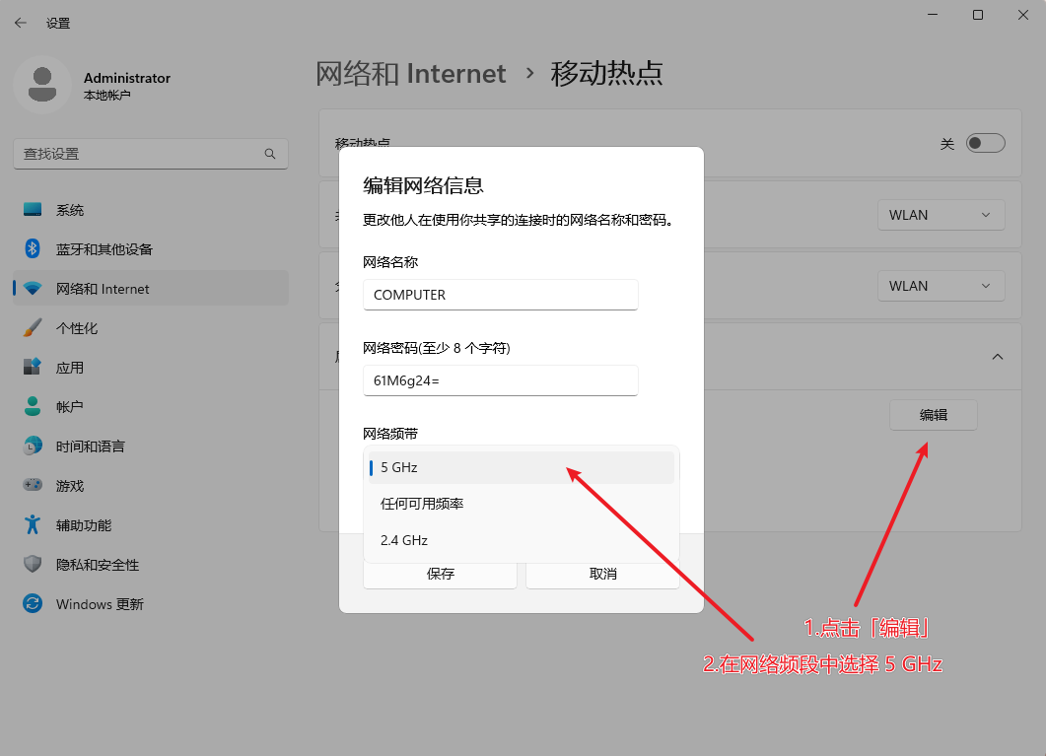
Task: Click the Administrator profile avatar
Action: pyautogui.click(x=42, y=85)
